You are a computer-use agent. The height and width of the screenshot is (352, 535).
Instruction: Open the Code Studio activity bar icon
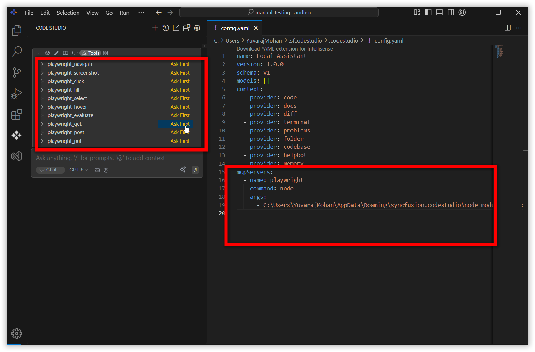click(16, 135)
